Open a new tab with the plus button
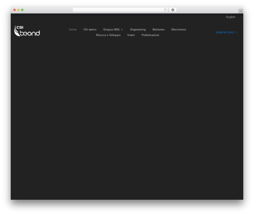The width and height of the screenshot is (254, 215). pyautogui.click(x=241, y=11)
